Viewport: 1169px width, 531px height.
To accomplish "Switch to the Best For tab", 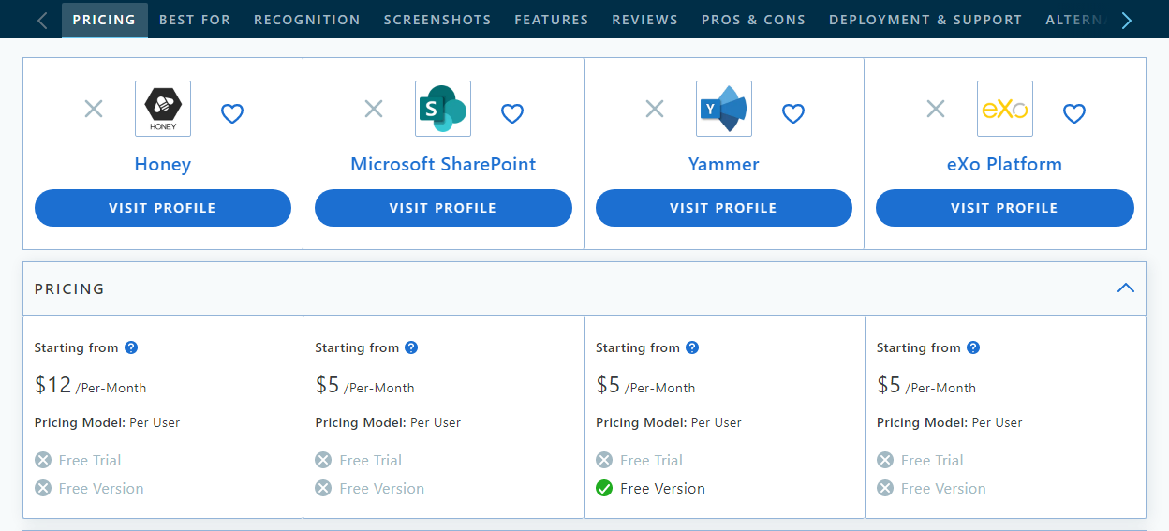I will click(x=195, y=20).
